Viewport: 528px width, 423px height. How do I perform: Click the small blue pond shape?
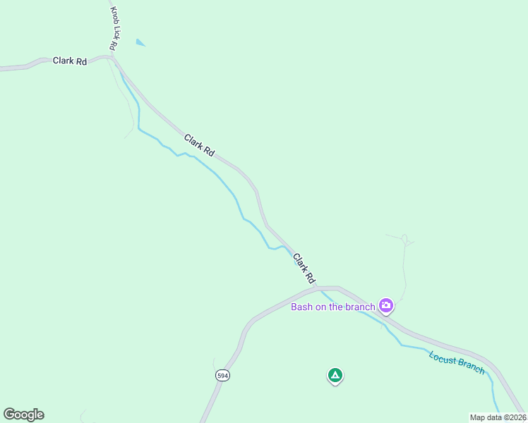(140, 43)
